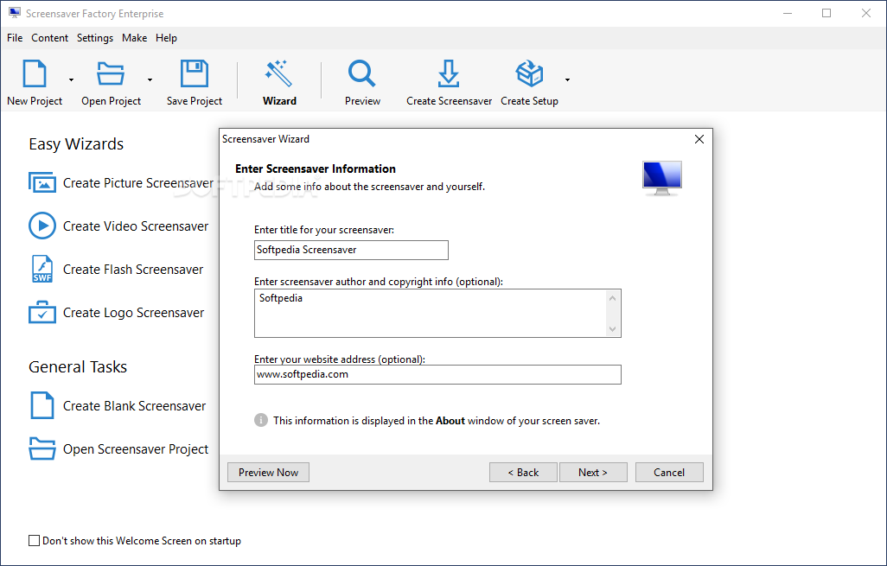The width and height of the screenshot is (887, 566).
Task: Click the Save Project floppy icon
Action: pyautogui.click(x=194, y=73)
